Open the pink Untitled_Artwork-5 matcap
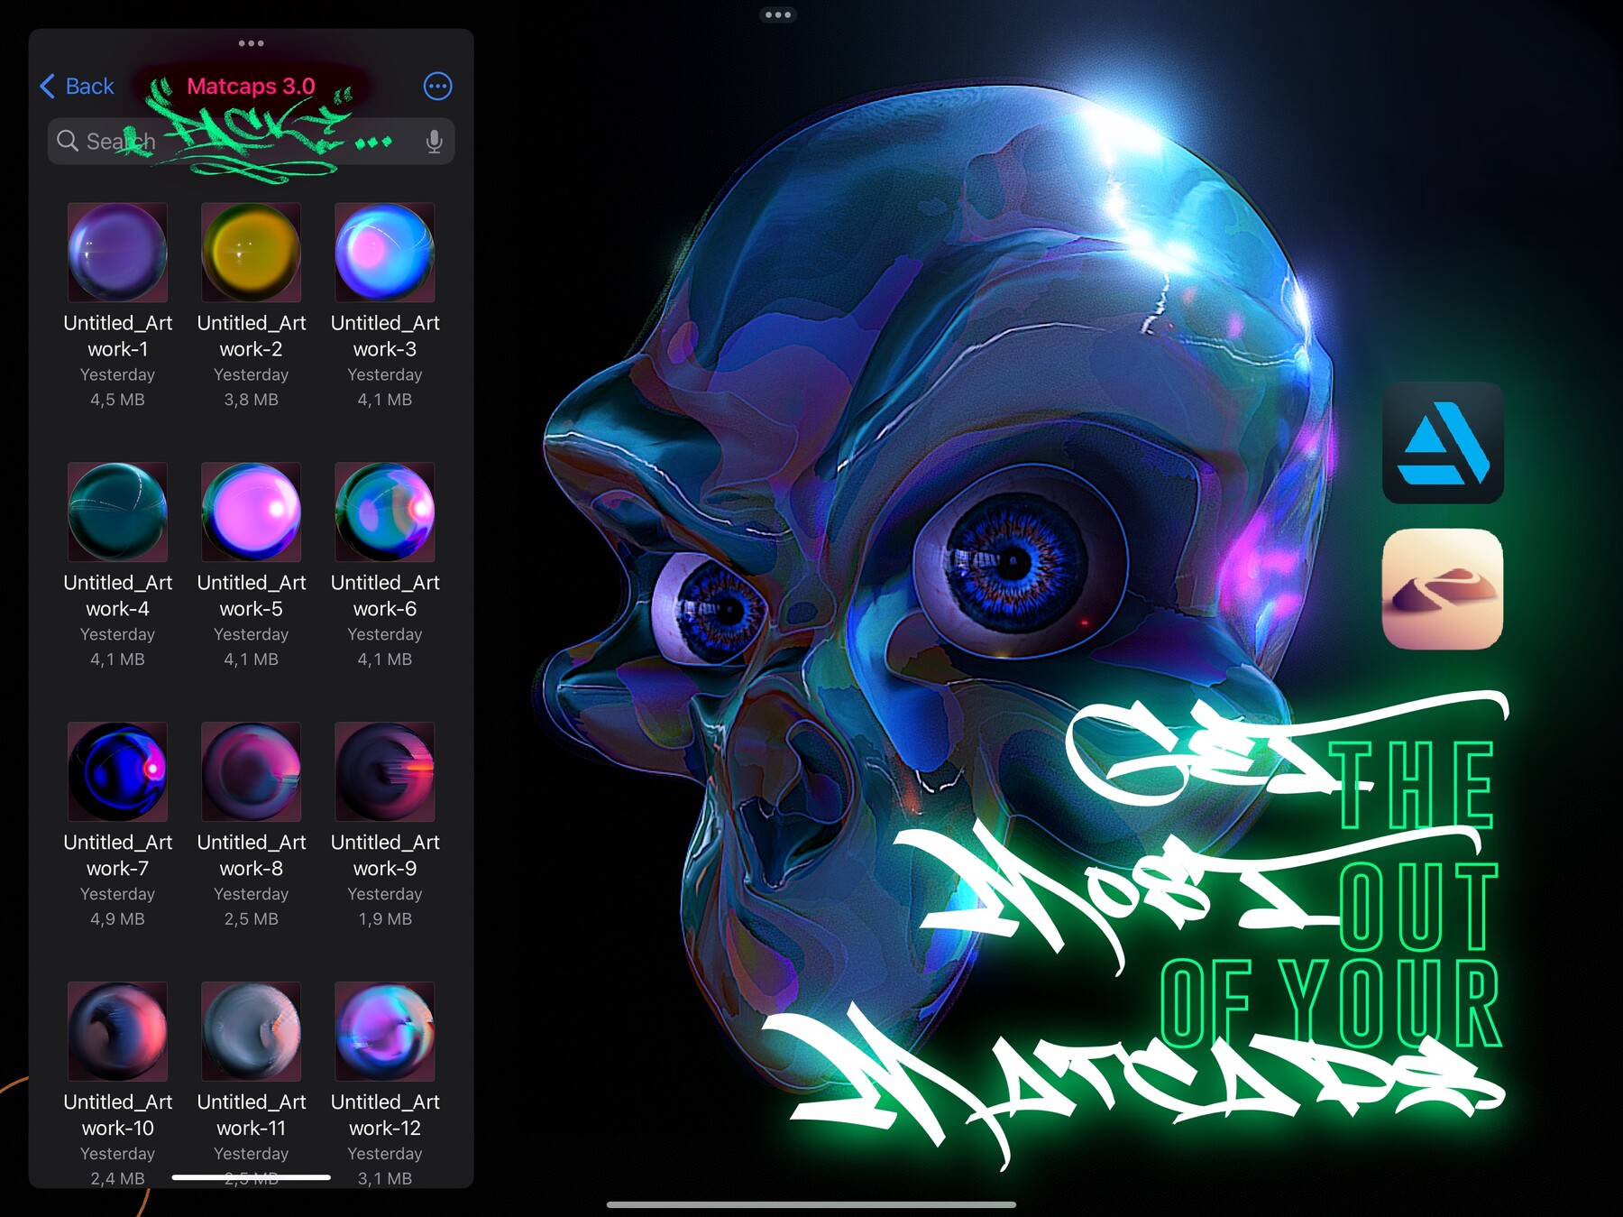Viewport: 1623px width, 1217px height. [x=252, y=512]
